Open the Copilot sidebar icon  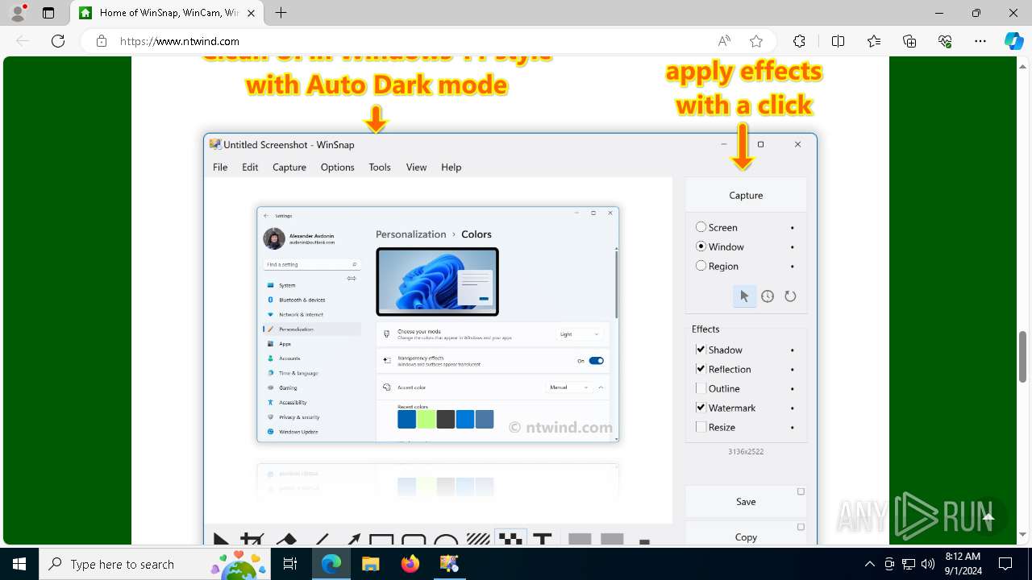1013,41
